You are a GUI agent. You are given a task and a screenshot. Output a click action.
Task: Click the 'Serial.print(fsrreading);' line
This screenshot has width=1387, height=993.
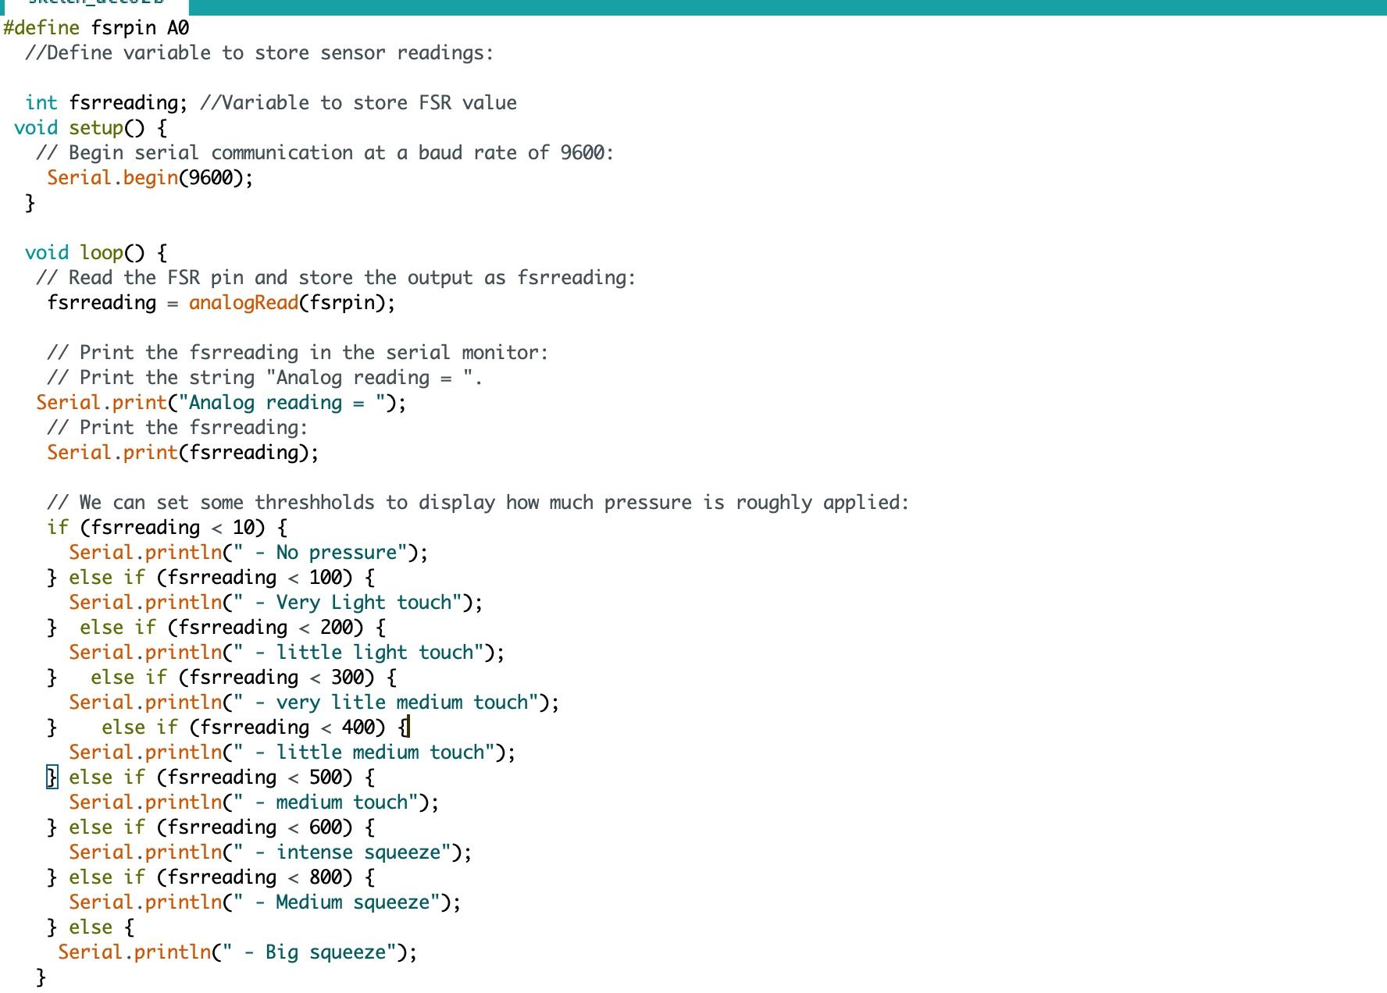pos(183,453)
